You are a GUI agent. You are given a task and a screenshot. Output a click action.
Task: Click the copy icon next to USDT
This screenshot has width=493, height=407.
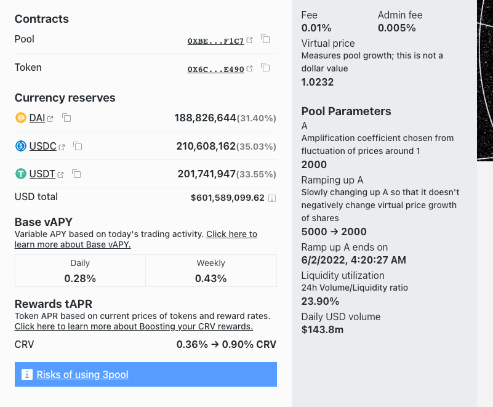coord(76,174)
